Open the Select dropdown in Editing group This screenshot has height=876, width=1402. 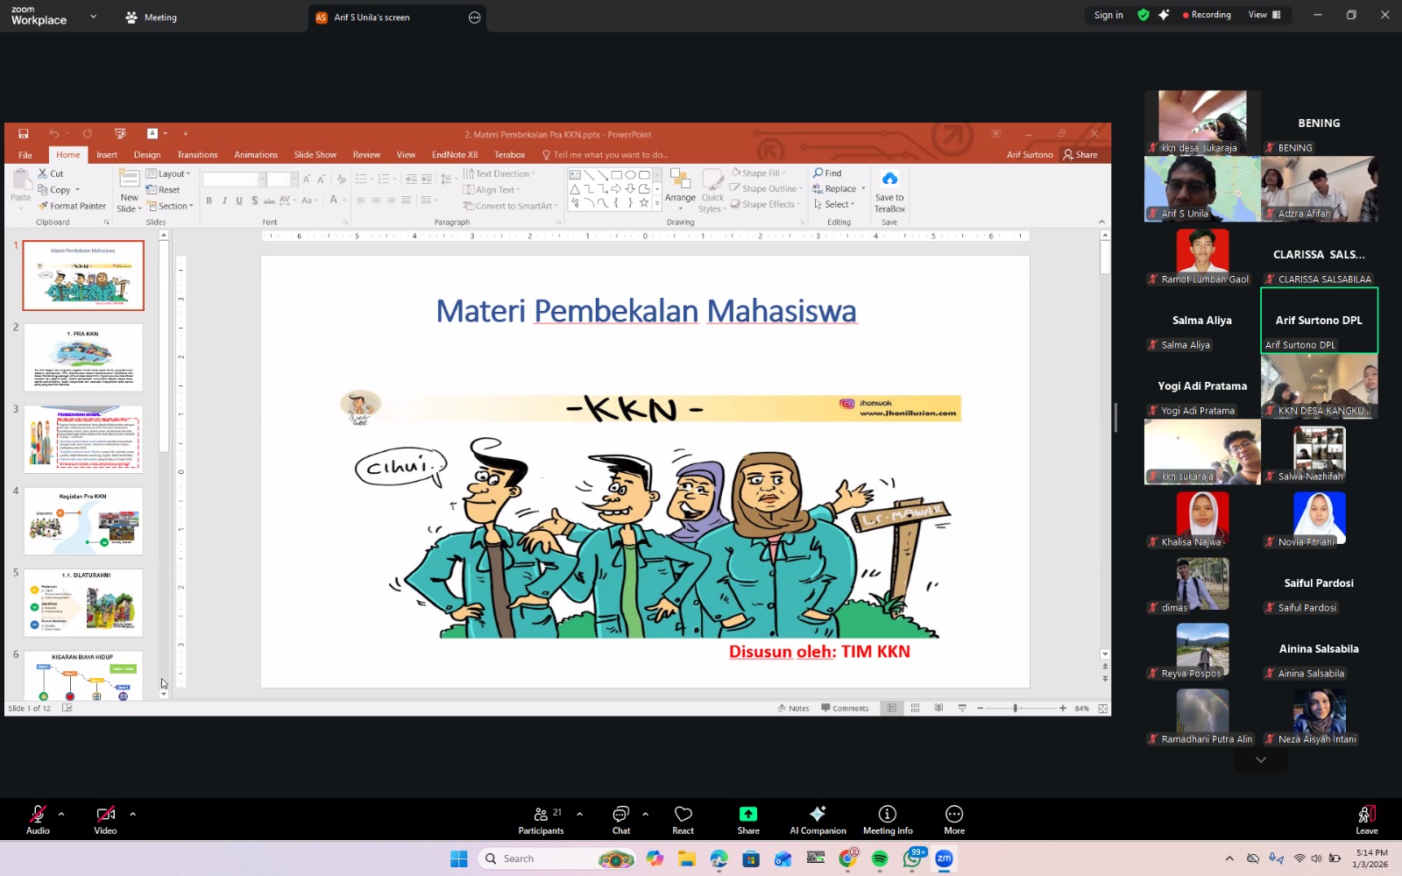coord(834,204)
